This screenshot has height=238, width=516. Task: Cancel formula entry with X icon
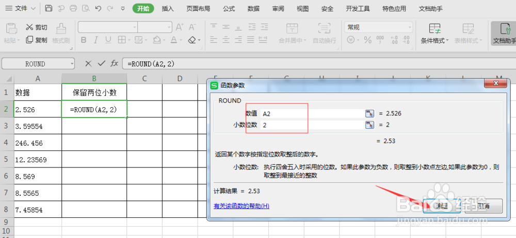(88, 64)
